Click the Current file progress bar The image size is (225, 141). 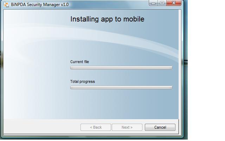pos(121,68)
